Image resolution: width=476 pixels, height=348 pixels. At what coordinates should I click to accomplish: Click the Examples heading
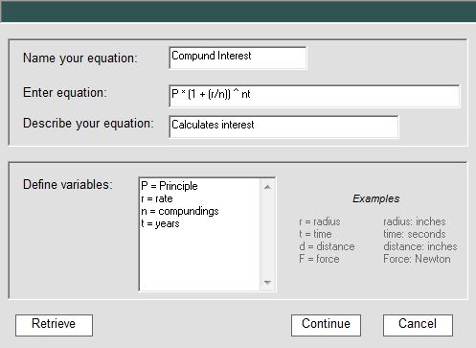point(376,198)
